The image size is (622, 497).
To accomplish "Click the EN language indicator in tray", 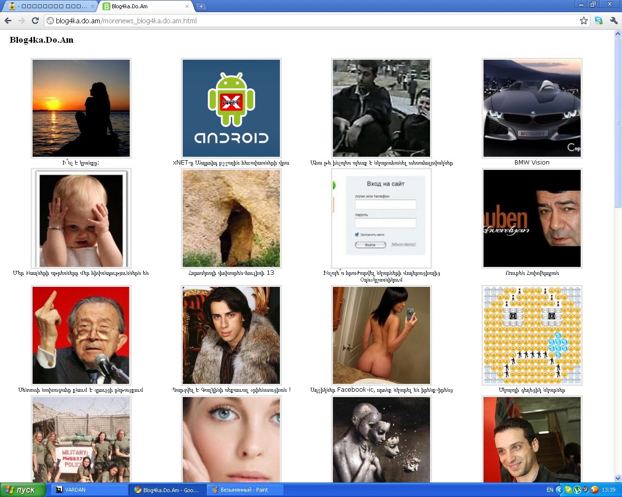I will tap(550, 490).
